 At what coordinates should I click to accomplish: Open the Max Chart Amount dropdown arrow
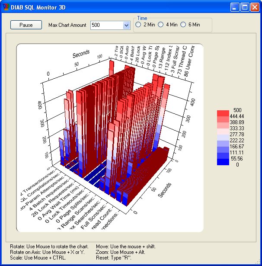tap(126, 25)
